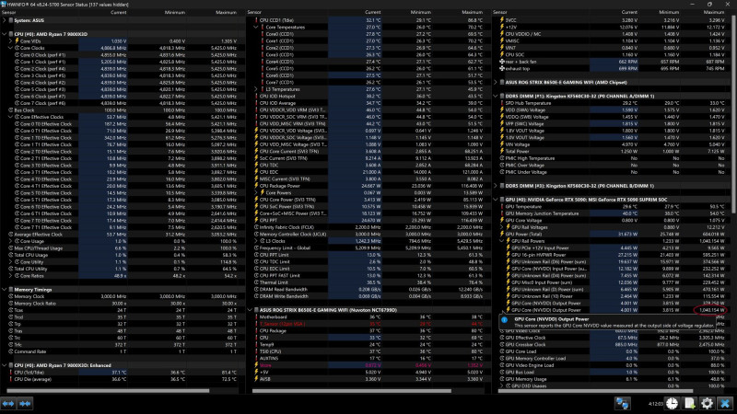The width and height of the screenshot is (737, 414).
Task: Click the CPU Ryzen 7 9800X3D chip icon
Action: tap(11, 34)
